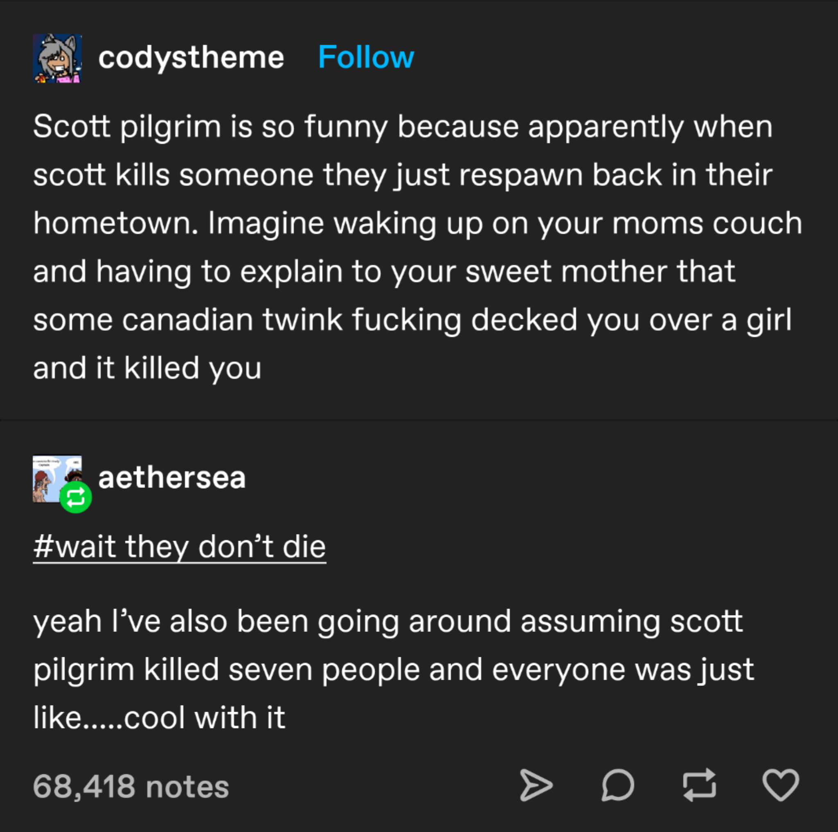Open codystheme's avatar picture

(57, 58)
